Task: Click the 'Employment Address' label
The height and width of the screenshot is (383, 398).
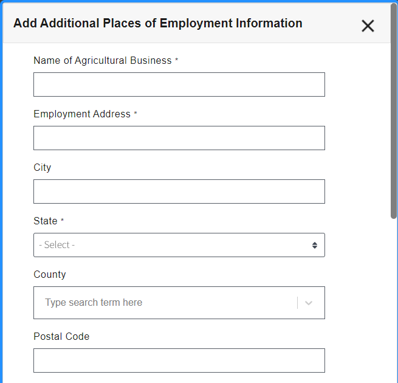Action: (82, 114)
